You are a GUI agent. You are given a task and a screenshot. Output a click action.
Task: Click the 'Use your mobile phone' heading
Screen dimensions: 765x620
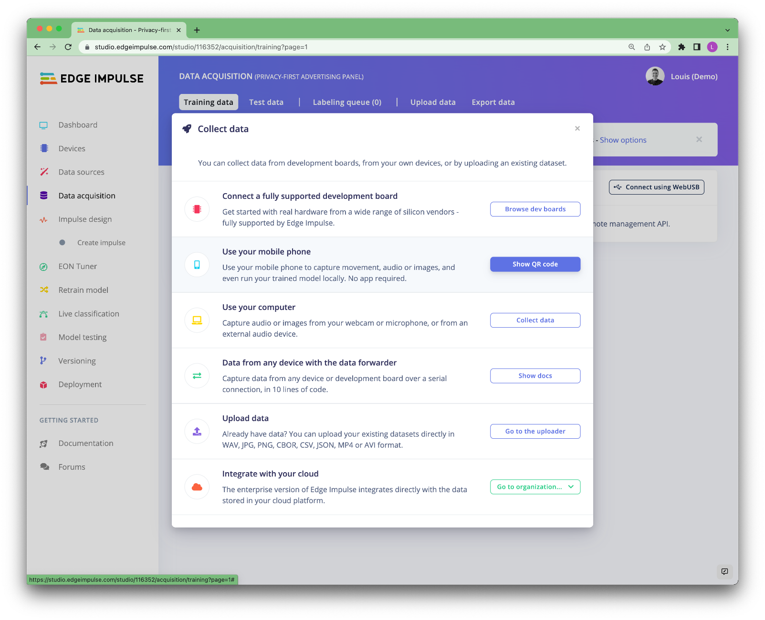(x=266, y=252)
